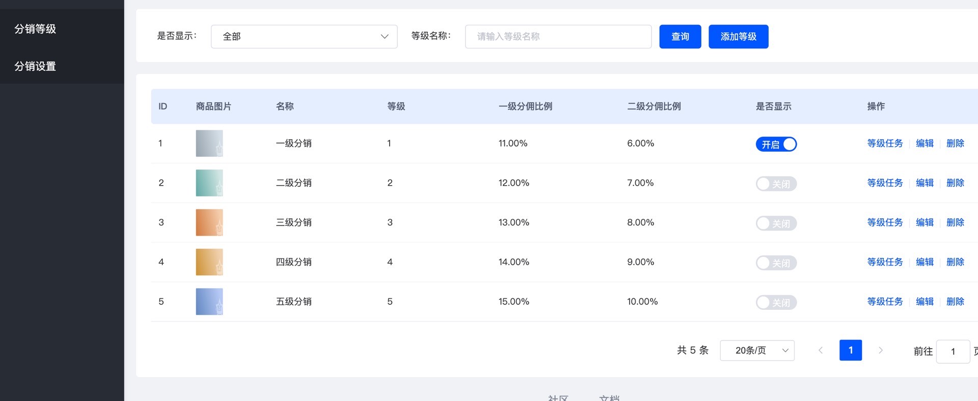Open 分销等级 in the sidebar menu

tap(35, 29)
